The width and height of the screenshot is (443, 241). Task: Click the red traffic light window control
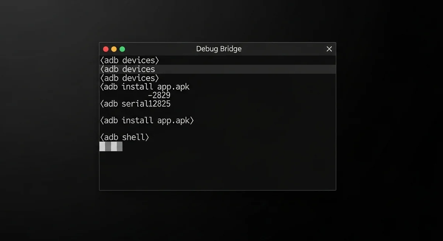click(106, 49)
